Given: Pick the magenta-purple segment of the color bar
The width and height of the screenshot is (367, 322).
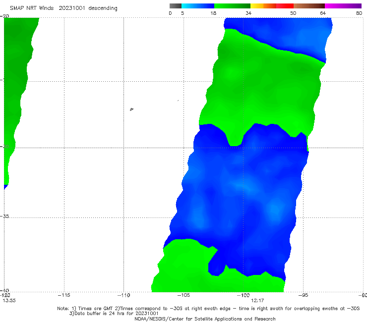Looking at the screenshot, I should (x=343, y=6).
